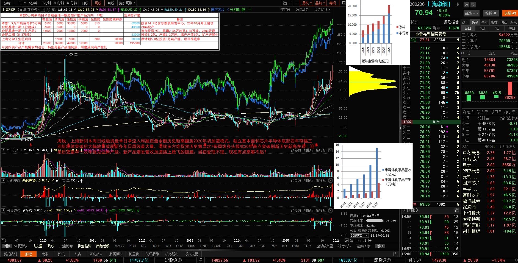Image resolution: width=518 pixels, height=263 pixels.
Task: Click the 港 badge beside stock name
Action: pyautogui.click(x=473, y=5)
